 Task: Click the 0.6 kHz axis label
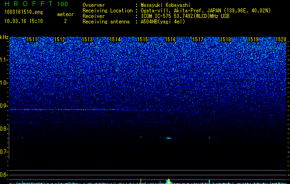coord(4,175)
